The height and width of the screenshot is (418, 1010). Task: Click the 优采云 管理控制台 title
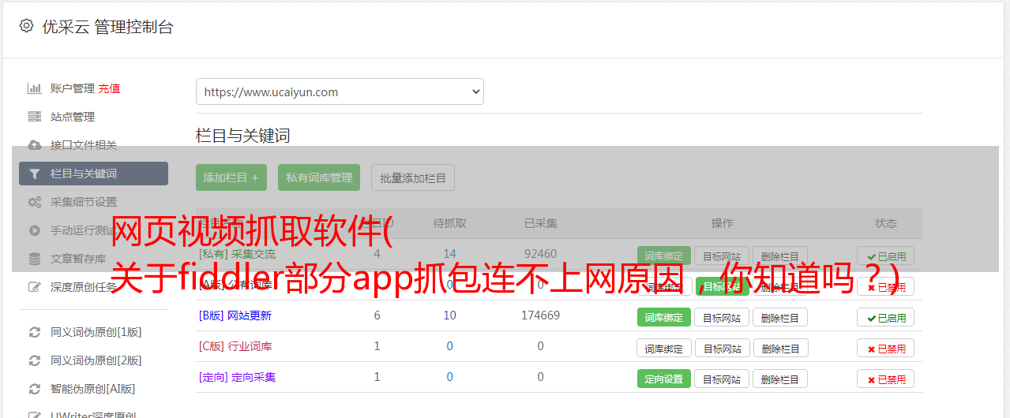[x=107, y=27]
